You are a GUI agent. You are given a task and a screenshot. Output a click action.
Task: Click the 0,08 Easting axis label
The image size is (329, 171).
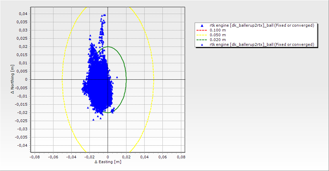tap(181, 157)
